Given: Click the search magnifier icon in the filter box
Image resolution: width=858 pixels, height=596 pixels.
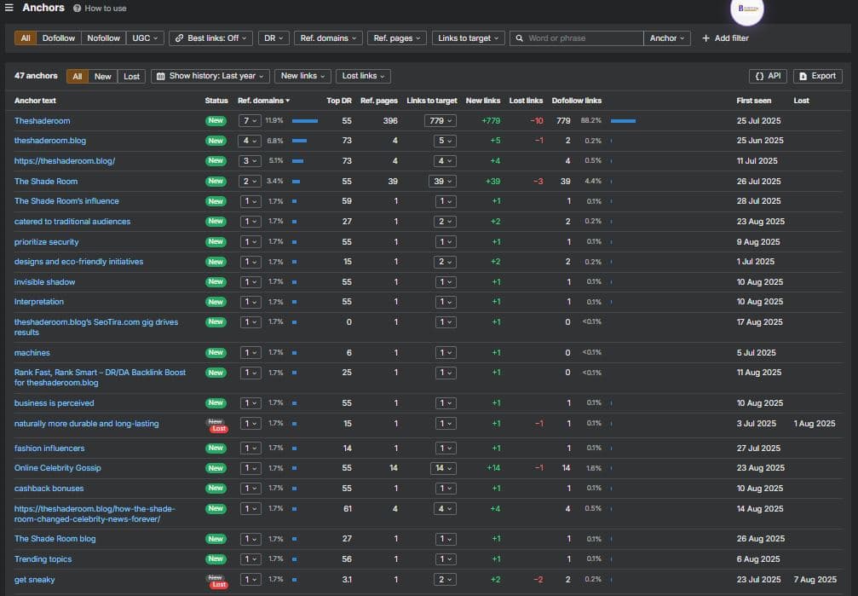Looking at the screenshot, I should tap(519, 38).
